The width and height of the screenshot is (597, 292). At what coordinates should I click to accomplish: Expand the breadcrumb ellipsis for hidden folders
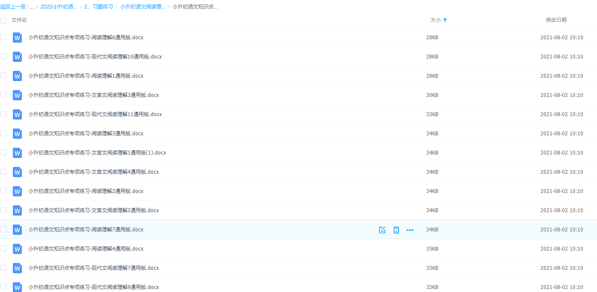[31, 7]
